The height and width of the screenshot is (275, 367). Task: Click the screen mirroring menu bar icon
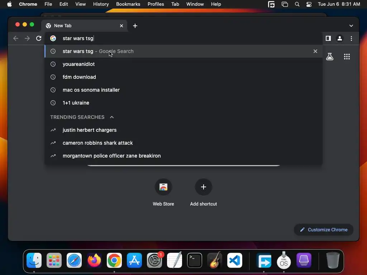tap(285, 4)
